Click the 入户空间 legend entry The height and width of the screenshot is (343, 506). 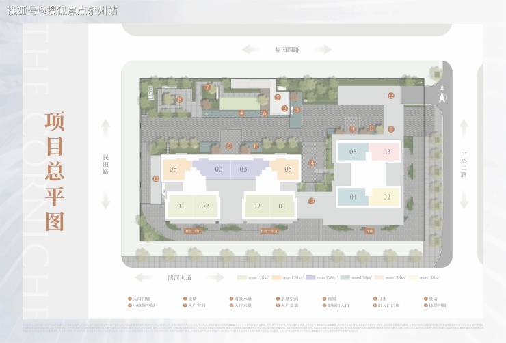point(194,305)
